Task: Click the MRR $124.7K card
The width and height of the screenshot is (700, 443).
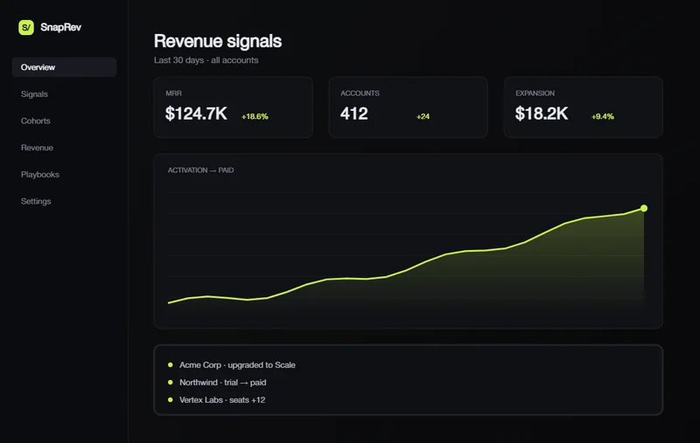Action: point(233,107)
